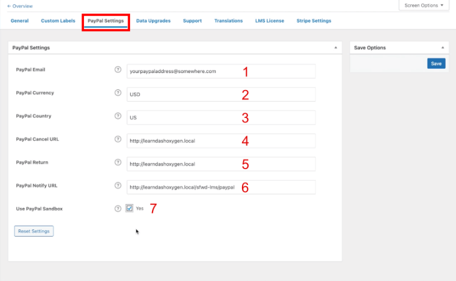Viewport: 456px width, 281px height.
Task: Go to the Data Upgrades tab
Action: coord(153,21)
